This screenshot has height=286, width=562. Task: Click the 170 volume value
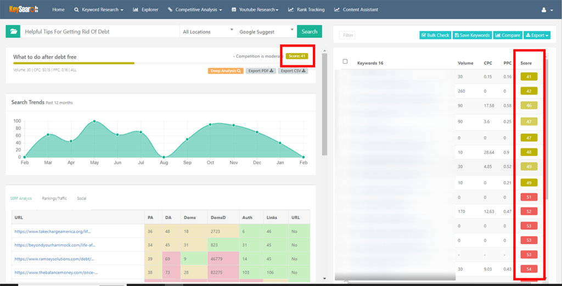click(461, 211)
